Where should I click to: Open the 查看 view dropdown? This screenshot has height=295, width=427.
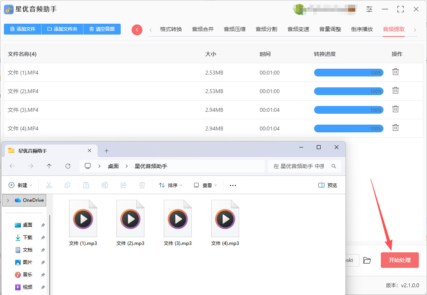click(205, 185)
